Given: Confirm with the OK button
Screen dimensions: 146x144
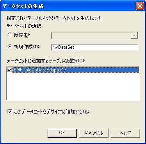Looking at the screenshot, I should pyautogui.click(x=62, y=133).
